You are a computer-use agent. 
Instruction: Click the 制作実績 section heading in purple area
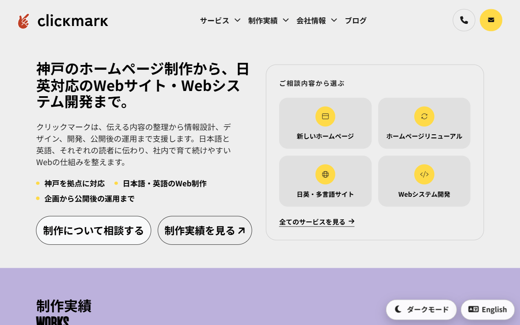pos(64,306)
